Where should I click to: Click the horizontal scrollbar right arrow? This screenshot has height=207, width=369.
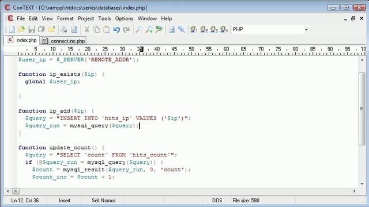pyautogui.click(x=354, y=191)
